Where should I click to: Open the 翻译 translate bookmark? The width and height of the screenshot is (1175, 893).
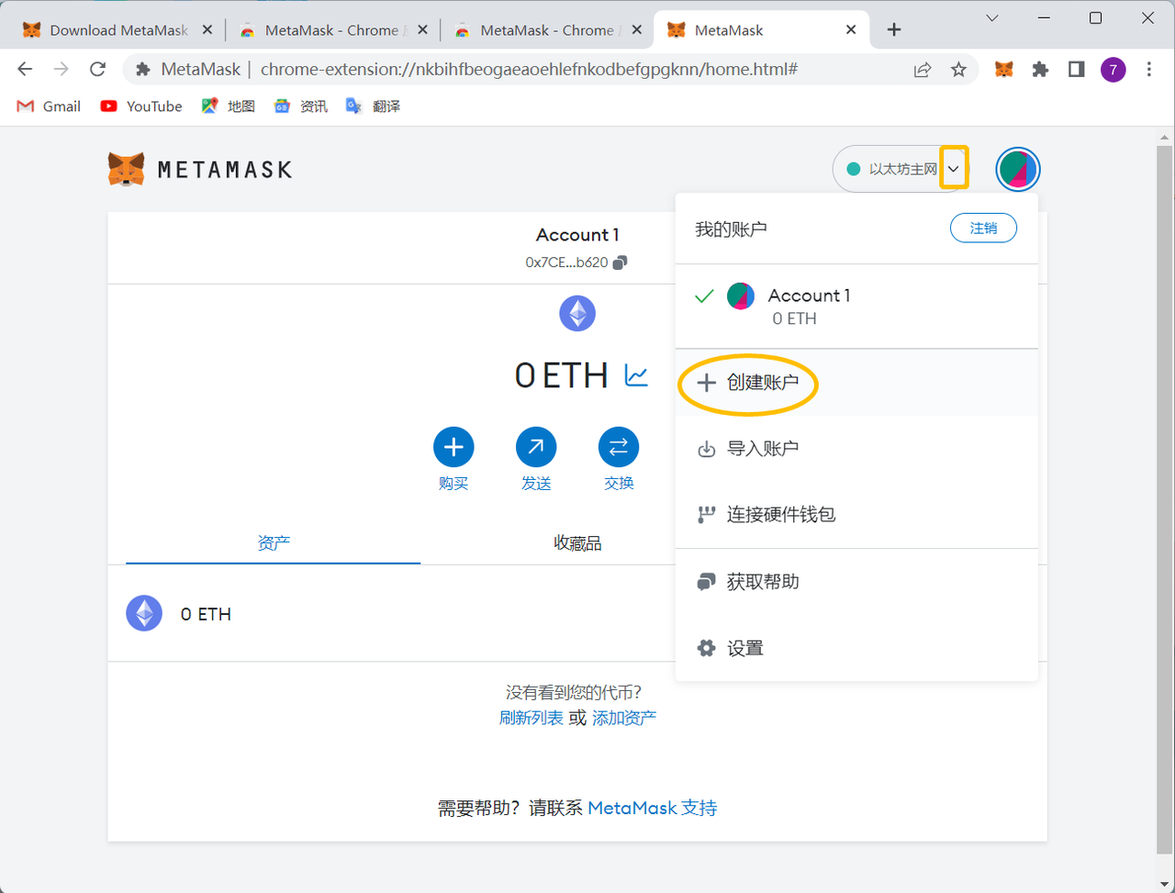[x=372, y=106]
